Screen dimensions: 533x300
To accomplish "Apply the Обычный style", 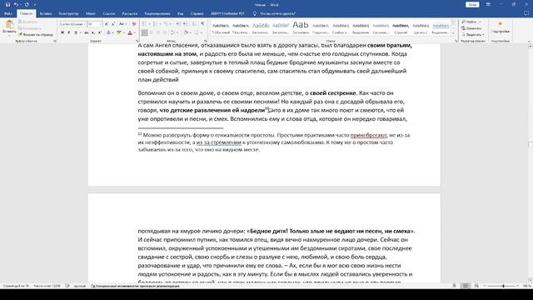I will click(x=221, y=28).
